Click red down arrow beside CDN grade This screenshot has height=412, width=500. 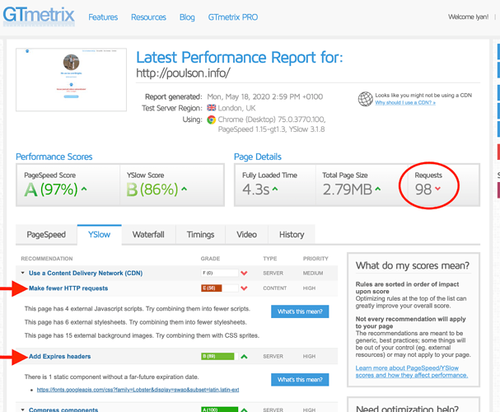[x=244, y=273]
